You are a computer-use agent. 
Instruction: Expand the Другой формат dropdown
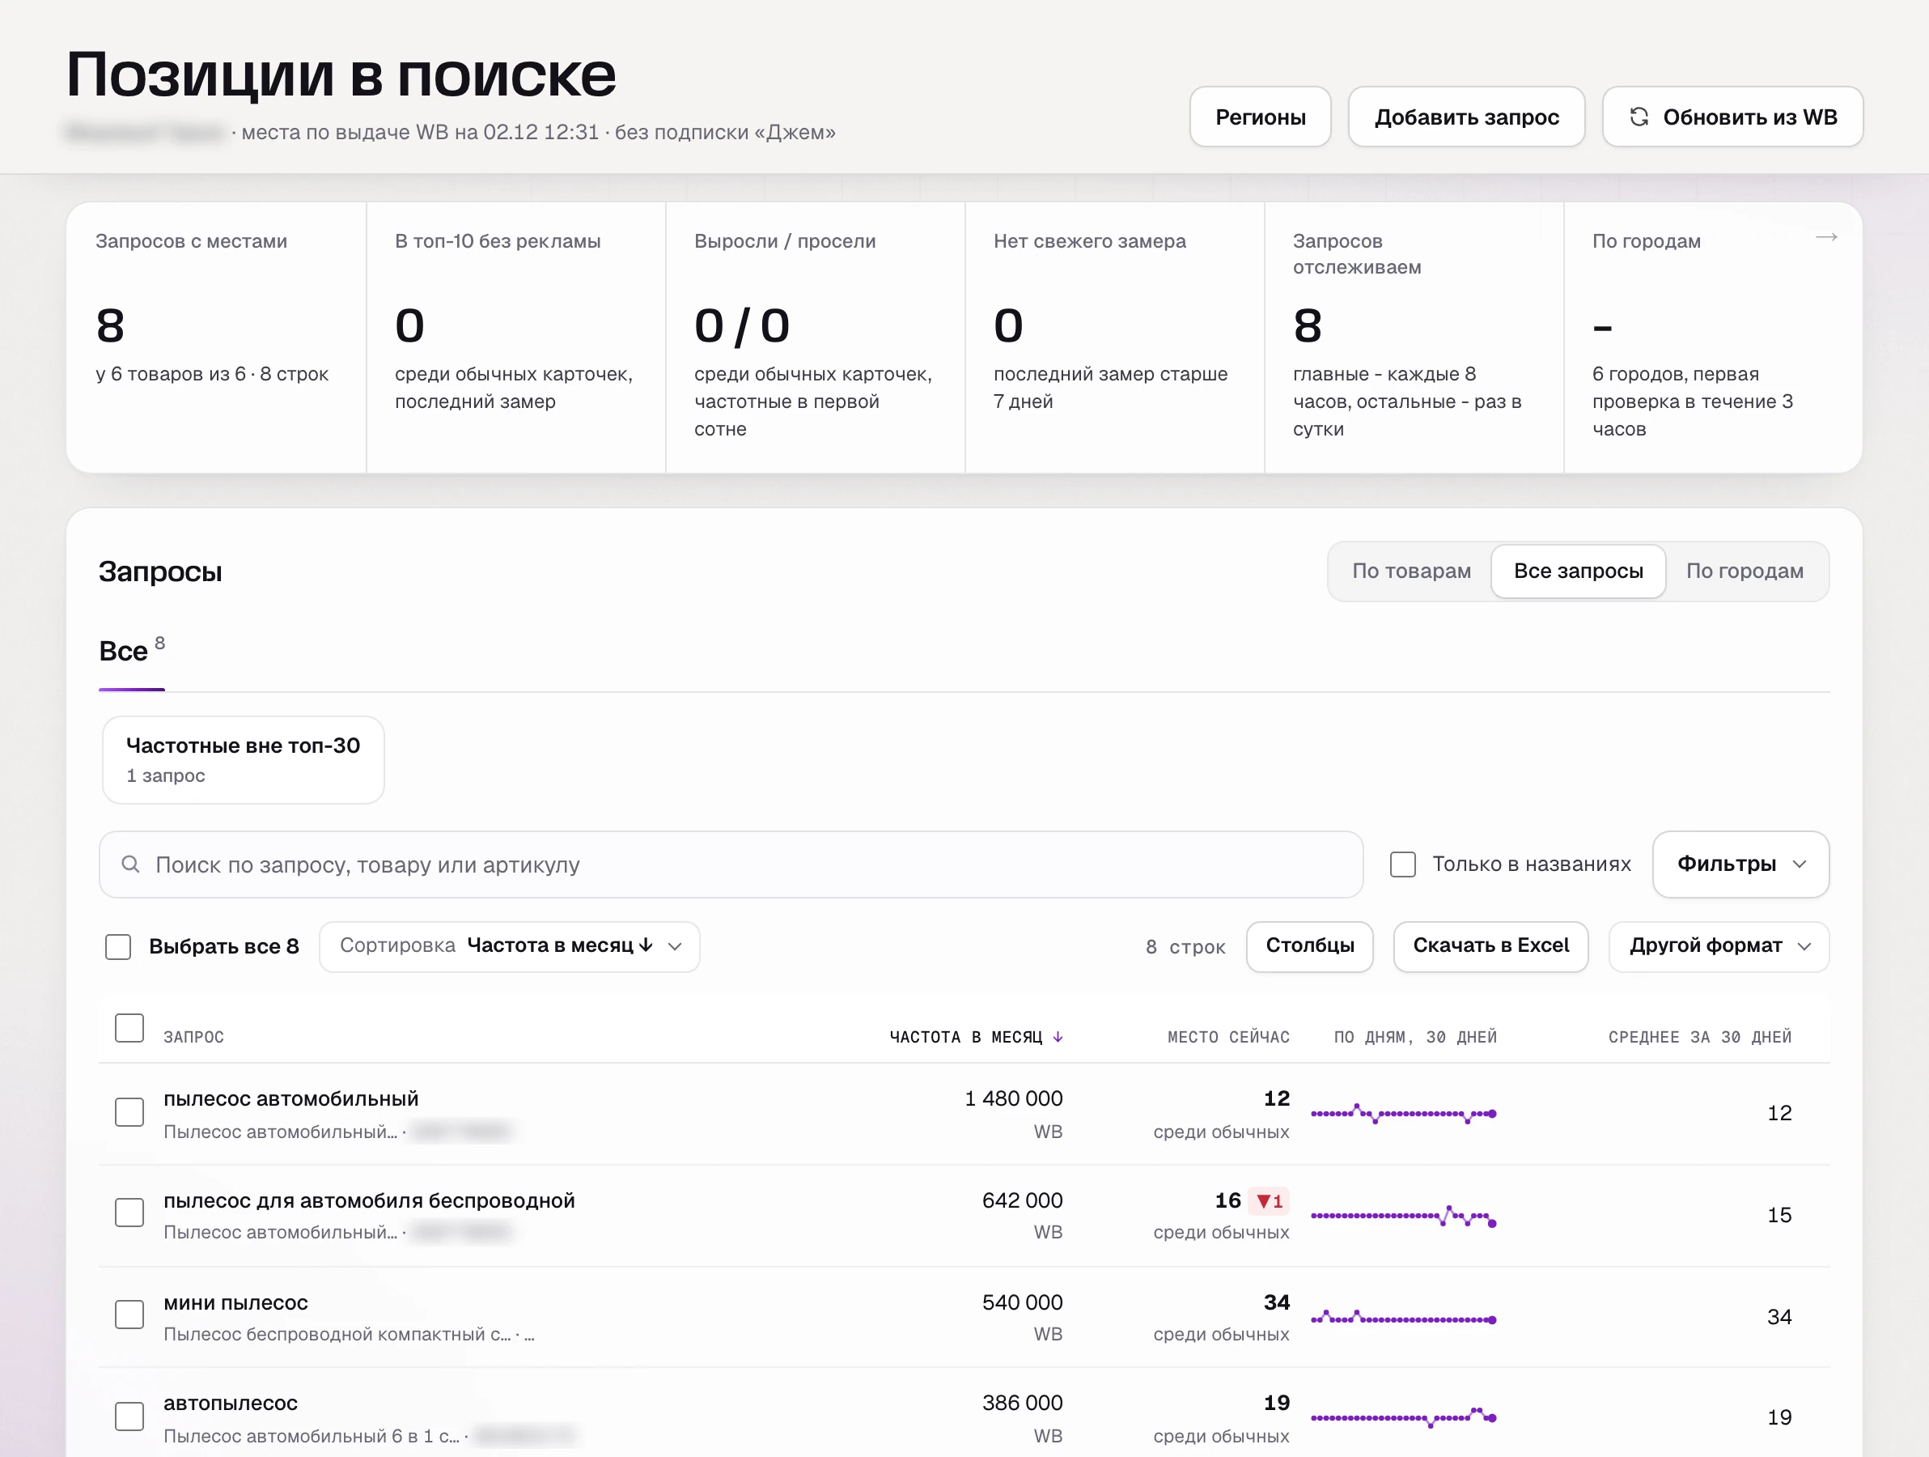(x=1719, y=946)
